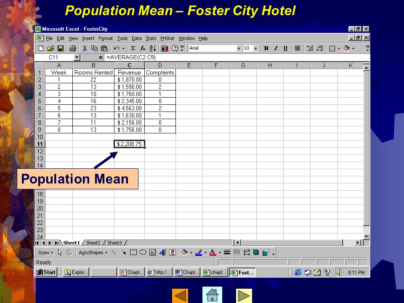
Task: Click the Borders icon
Action: [x=332, y=48]
